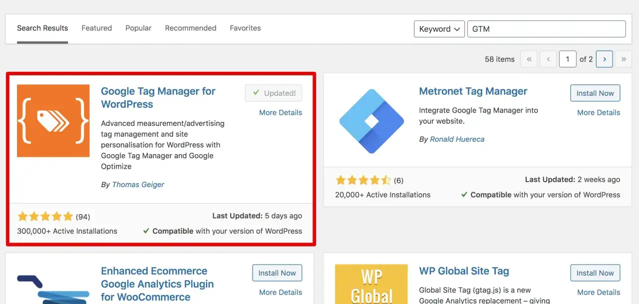Image resolution: width=639 pixels, height=304 pixels.
Task: Switch to the Search Results tab
Action: tap(42, 28)
